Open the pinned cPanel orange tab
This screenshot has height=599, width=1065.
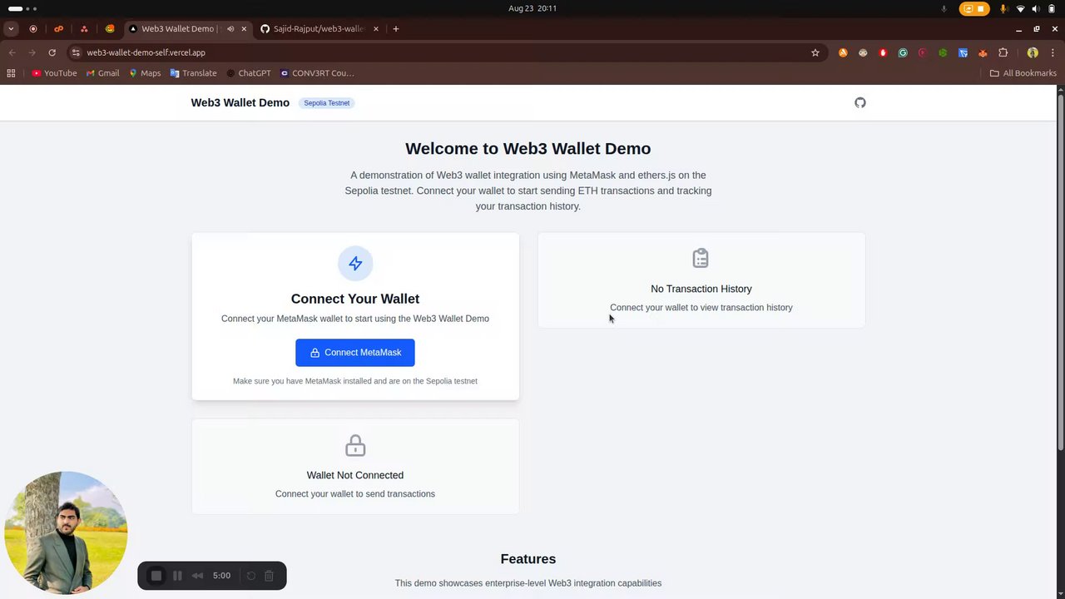[x=58, y=28]
